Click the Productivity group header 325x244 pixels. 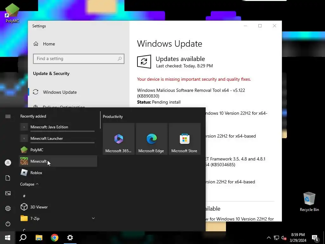tap(113, 117)
